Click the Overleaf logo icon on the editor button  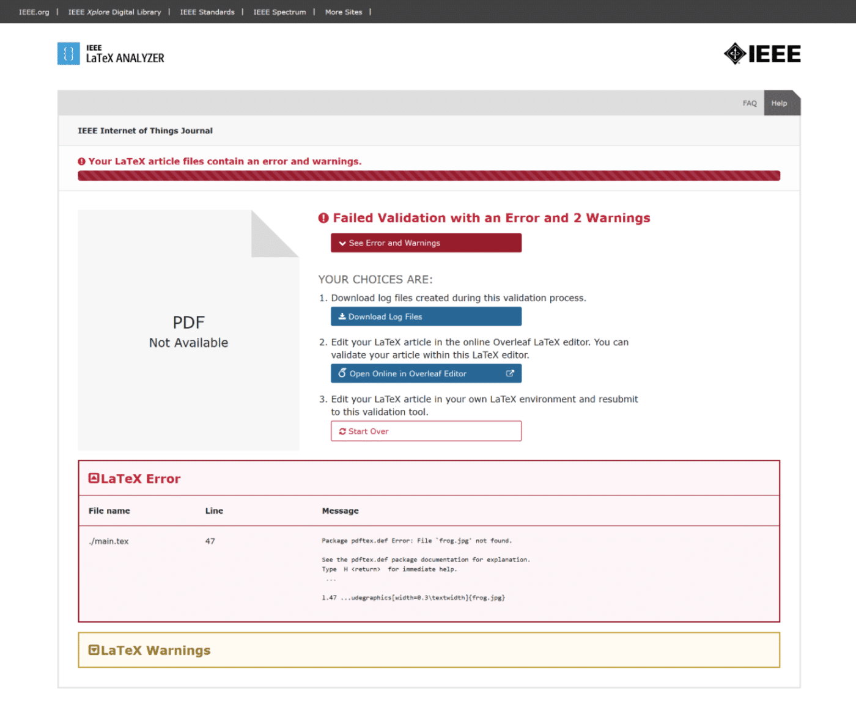click(342, 373)
